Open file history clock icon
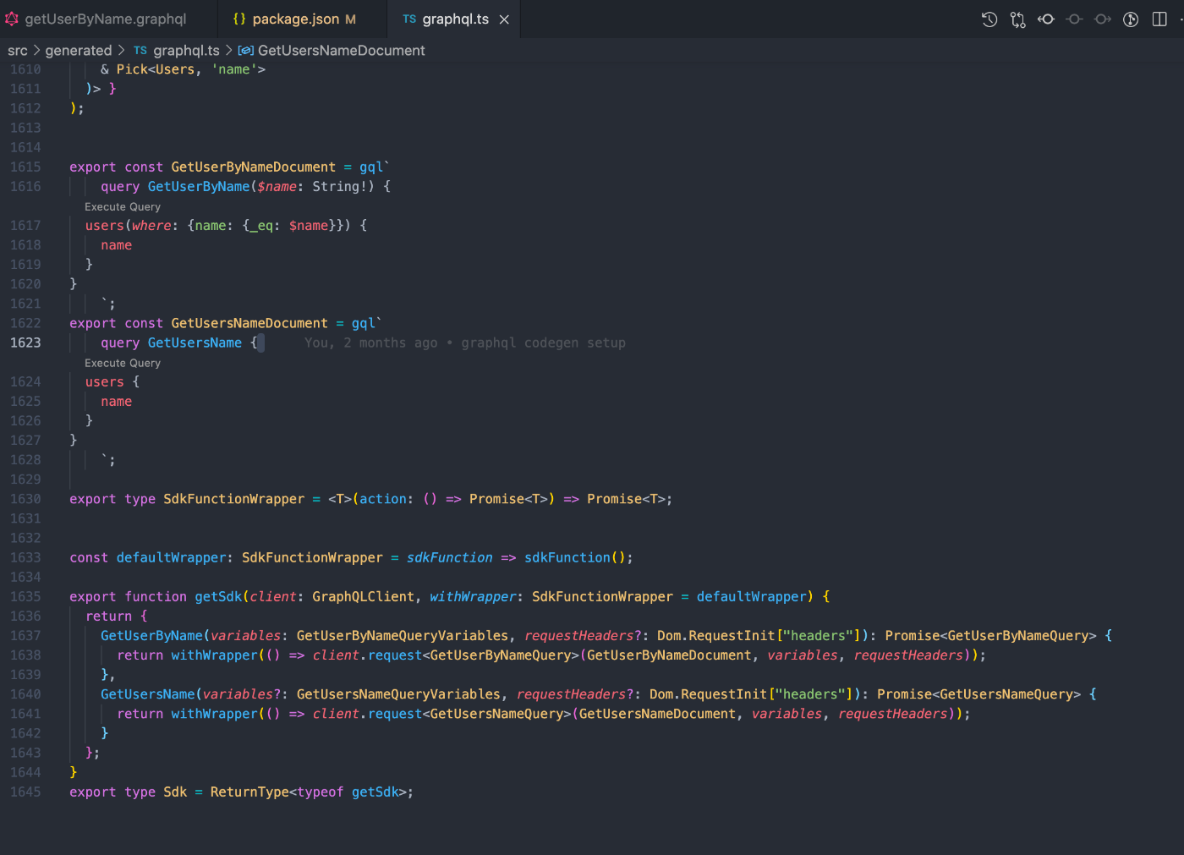Viewport: 1184px width, 855px height. click(989, 19)
